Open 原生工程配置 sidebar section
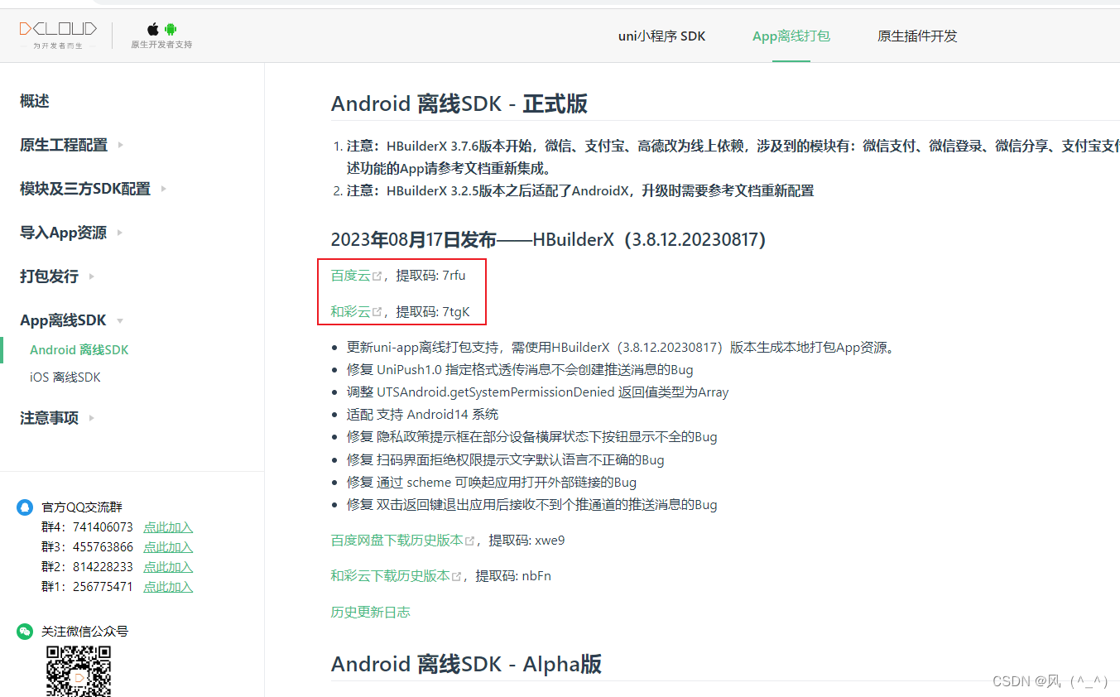1120x697 pixels. [x=64, y=145]
